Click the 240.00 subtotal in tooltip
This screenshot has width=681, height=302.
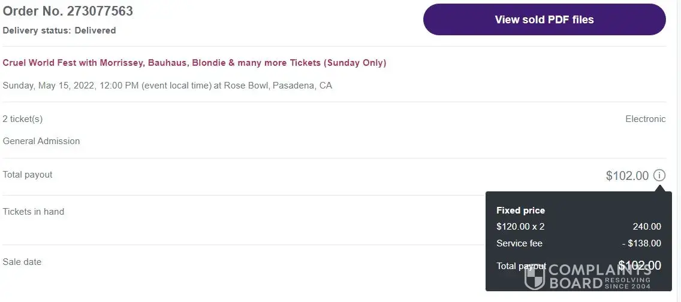(647, 227)
